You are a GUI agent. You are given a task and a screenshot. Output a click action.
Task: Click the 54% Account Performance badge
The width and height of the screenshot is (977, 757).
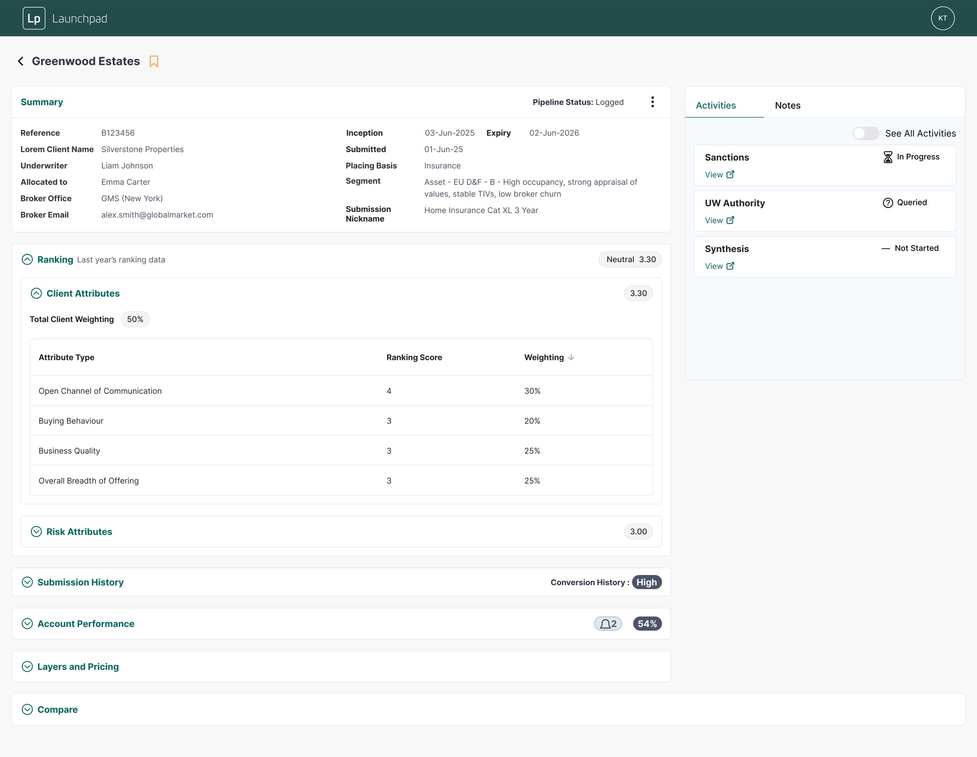(647, 624)
